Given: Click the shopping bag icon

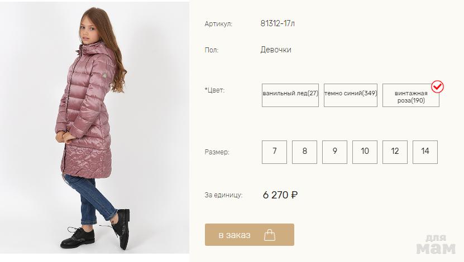Looking at the screenshot, I should tap(269, 235).
